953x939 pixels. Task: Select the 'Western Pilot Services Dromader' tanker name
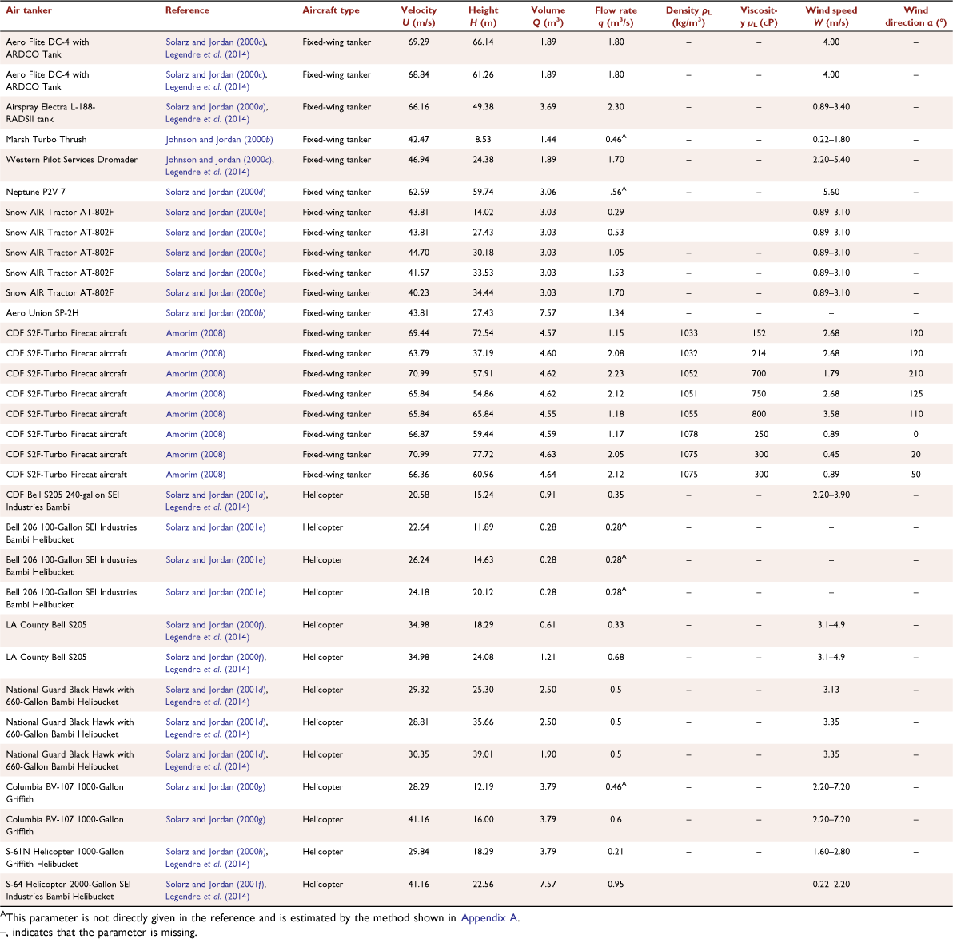pyautogui.click(x=72, y=160)
